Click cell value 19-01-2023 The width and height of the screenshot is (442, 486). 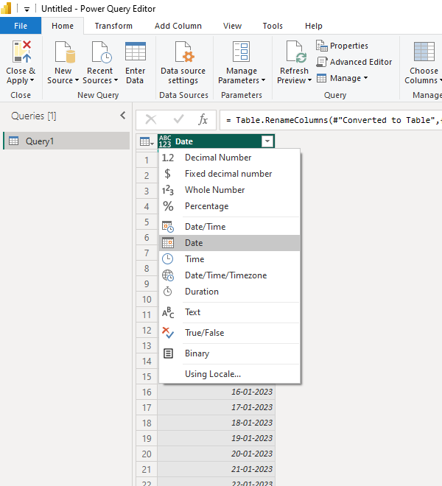coord(217,439)
